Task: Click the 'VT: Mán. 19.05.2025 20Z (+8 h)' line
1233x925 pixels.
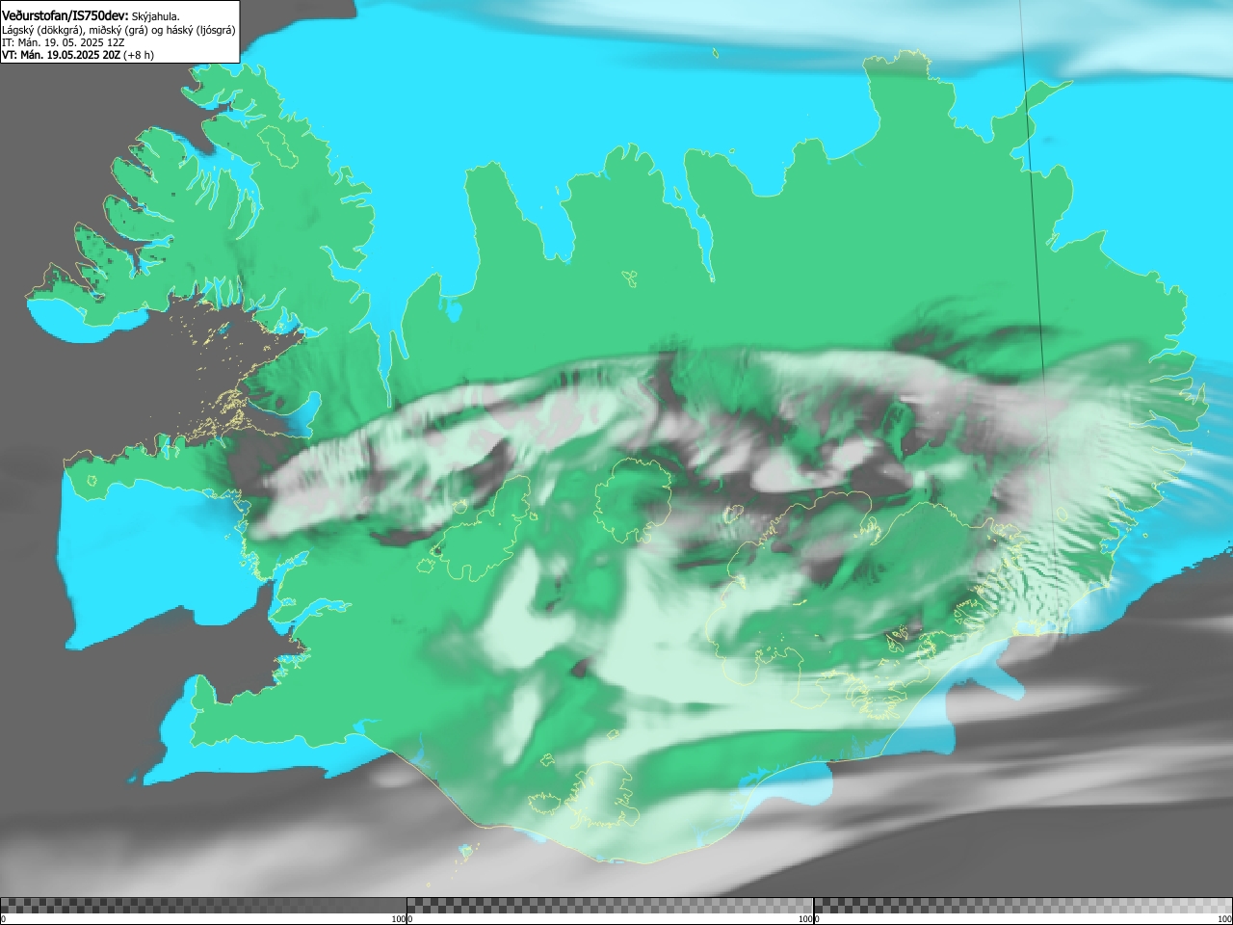Action: pyautogui.click(x=78, y=55)
